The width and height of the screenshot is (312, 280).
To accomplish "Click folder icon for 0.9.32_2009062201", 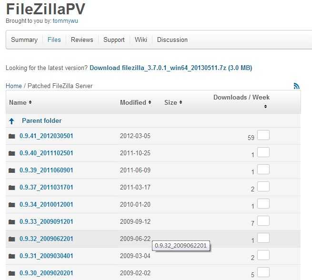I will 12,239.
